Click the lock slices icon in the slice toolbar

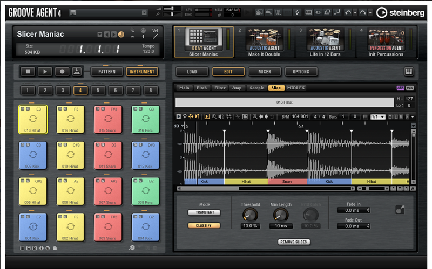coord(245,116)
